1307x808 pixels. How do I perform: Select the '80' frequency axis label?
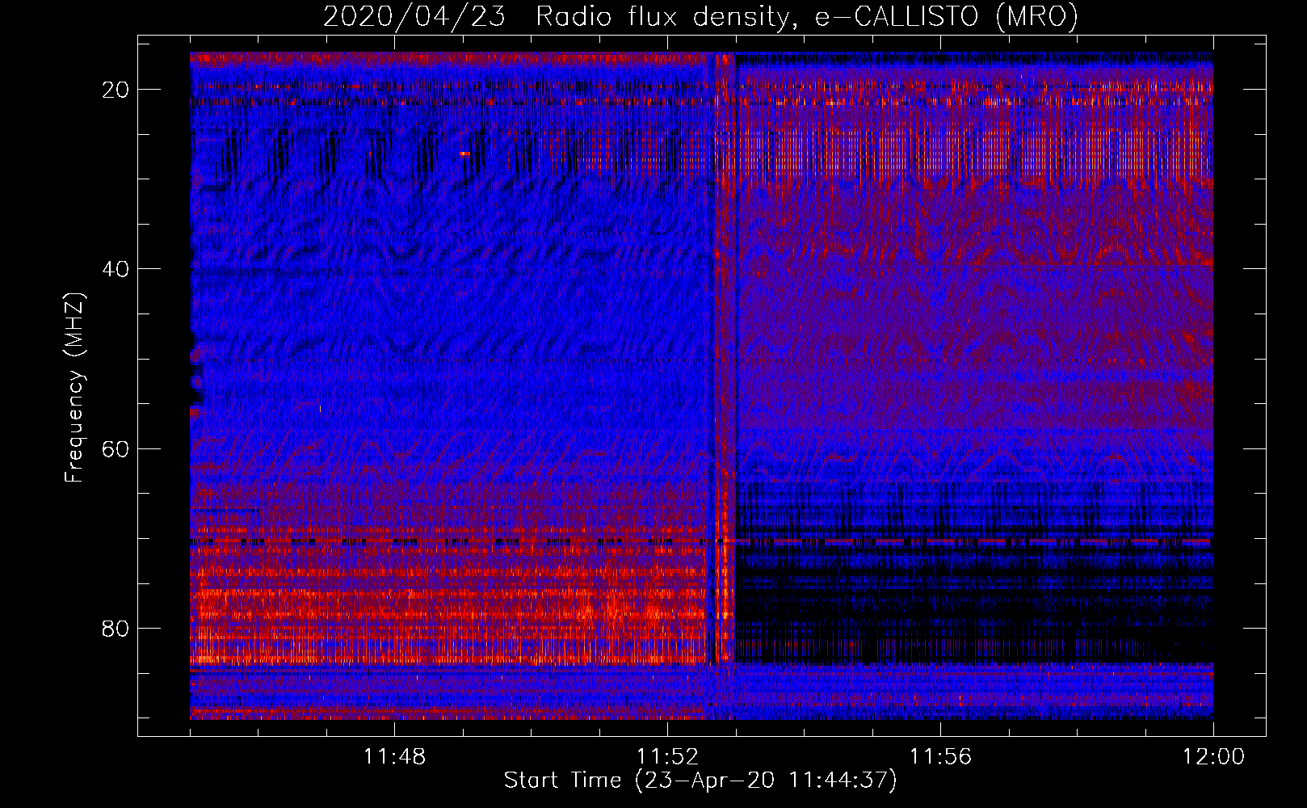(x=116, y=628)
